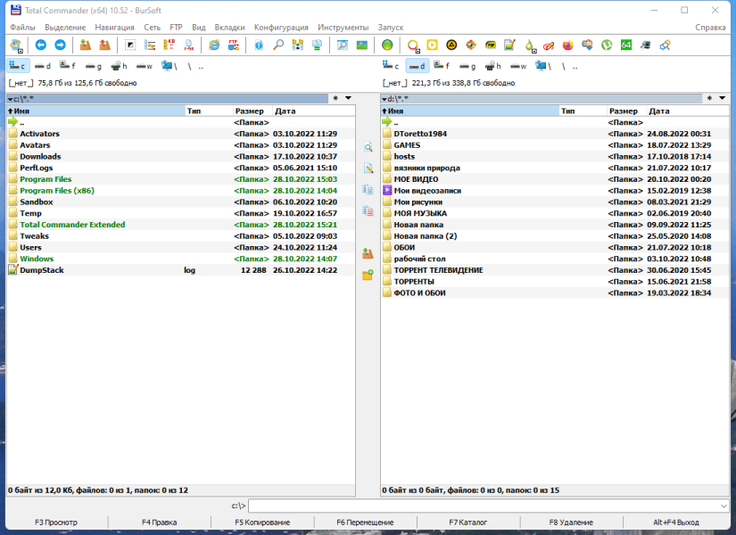Click the green circle toolbar icon
This screenshot has height=535, width=736.
[387, 45]
